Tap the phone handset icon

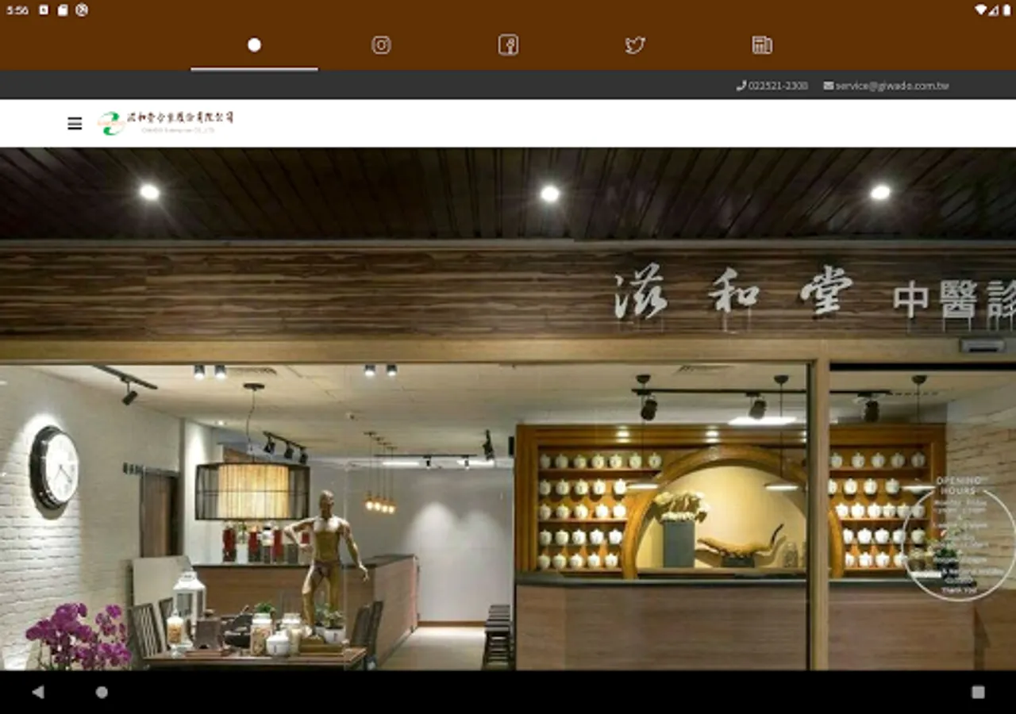pyautogui.click(x=741, y=86)
